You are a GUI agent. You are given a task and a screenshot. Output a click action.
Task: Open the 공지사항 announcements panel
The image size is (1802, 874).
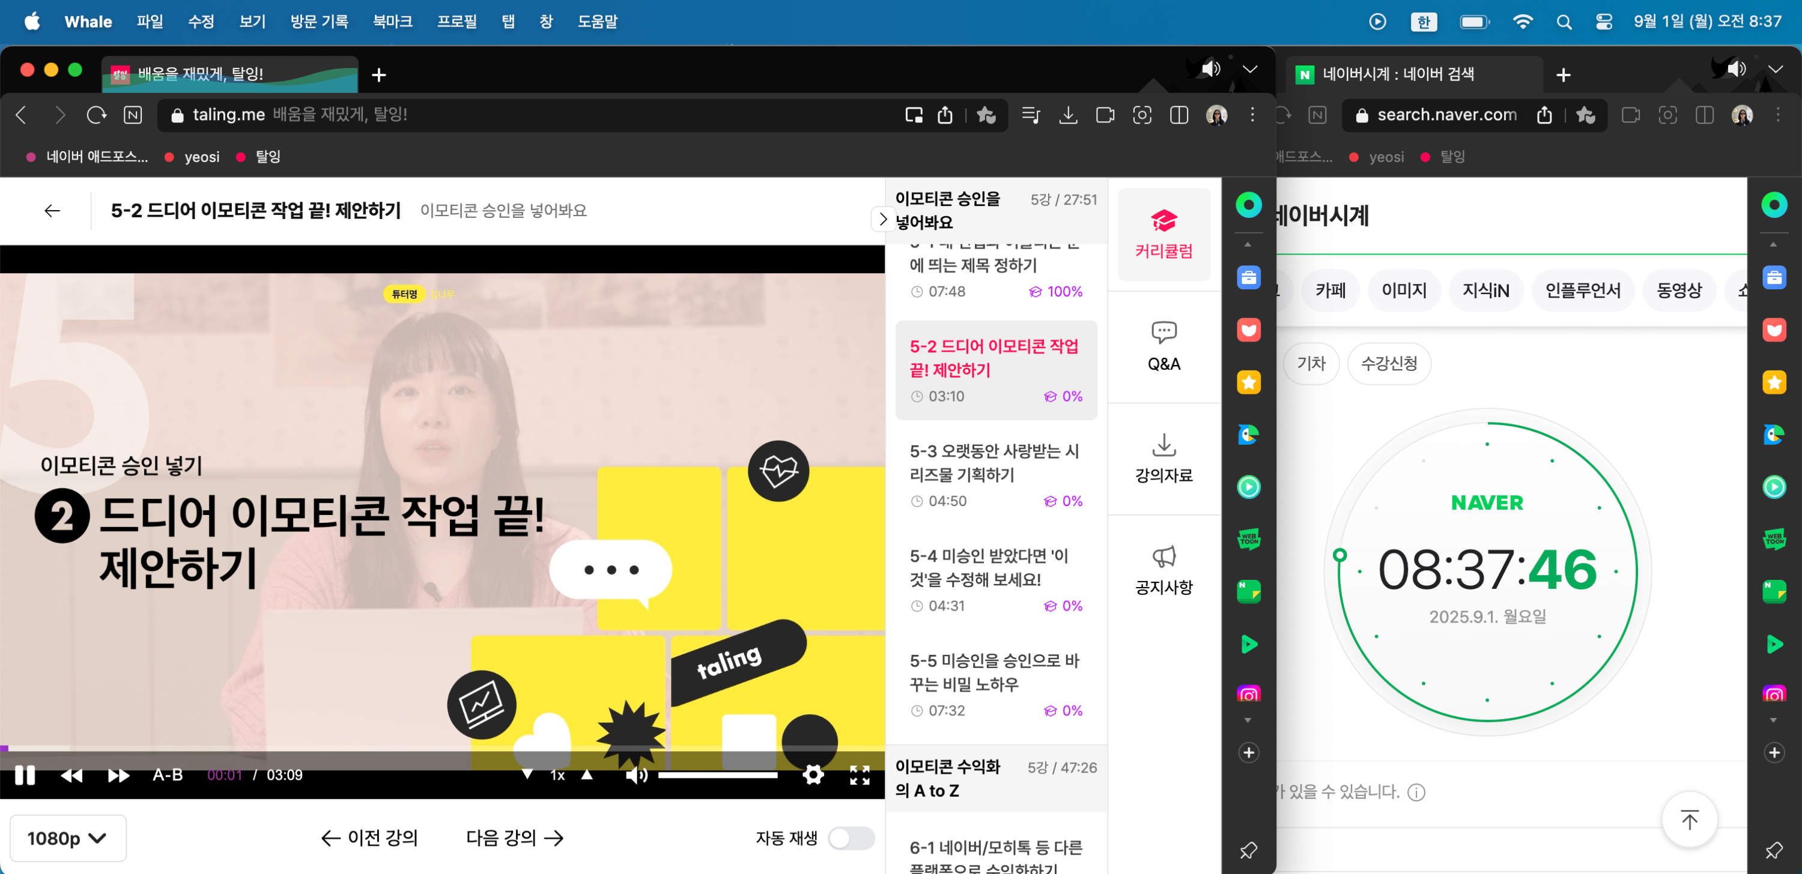point(1163,570)
